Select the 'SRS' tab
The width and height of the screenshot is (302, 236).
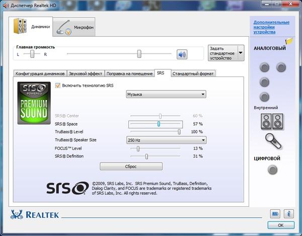(x=163, y=73)
